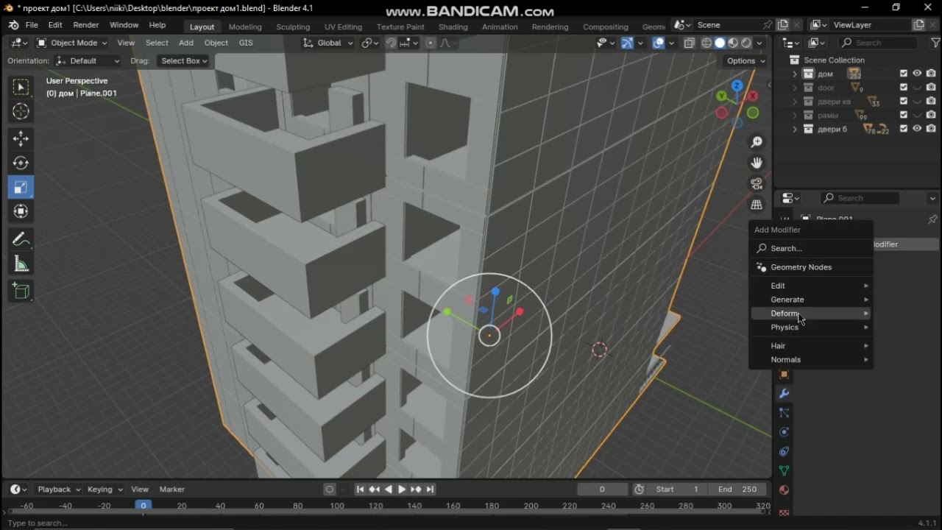Image resolution: width=942 pixels, height=530 pixels.
Task: Click the Z axis on navigation gizmo
Action: coord(737,85)
